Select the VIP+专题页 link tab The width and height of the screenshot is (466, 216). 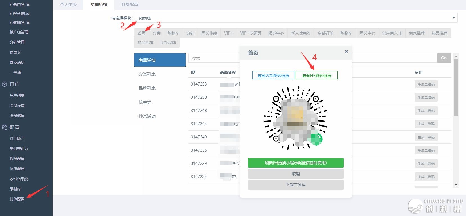click(251, 33)
